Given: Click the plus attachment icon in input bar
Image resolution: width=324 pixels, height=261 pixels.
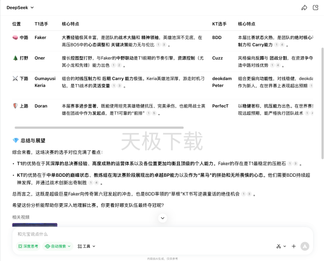Looking at the screenshot, I should click(294, 246).
